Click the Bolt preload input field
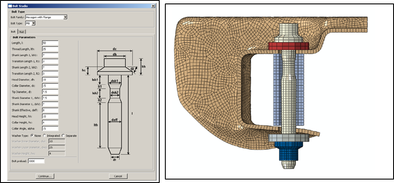The image size is (394, 183). pyautogui.click(x=36, y=161)
